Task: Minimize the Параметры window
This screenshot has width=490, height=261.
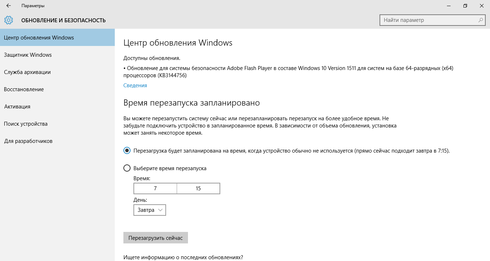Action: pos(449,6)
